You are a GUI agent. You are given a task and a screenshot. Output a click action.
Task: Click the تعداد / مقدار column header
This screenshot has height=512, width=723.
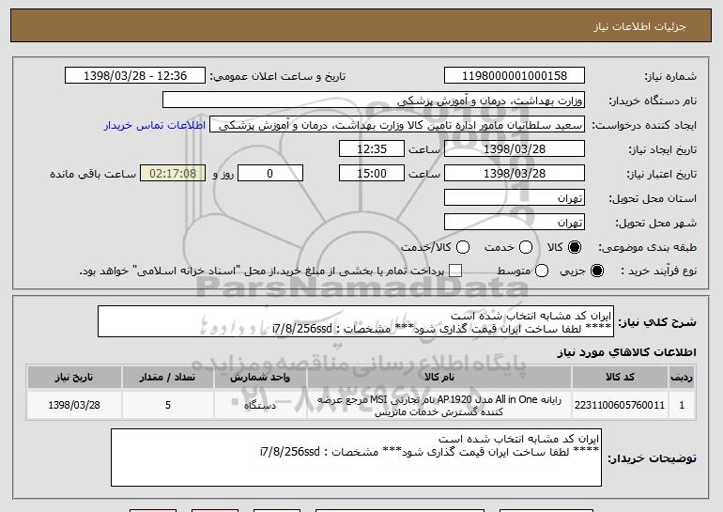167,378
